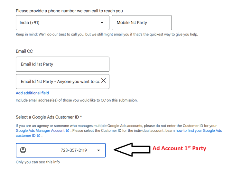
Task: Click the red Ad Account 1st Party label
Action: [179, 148]
